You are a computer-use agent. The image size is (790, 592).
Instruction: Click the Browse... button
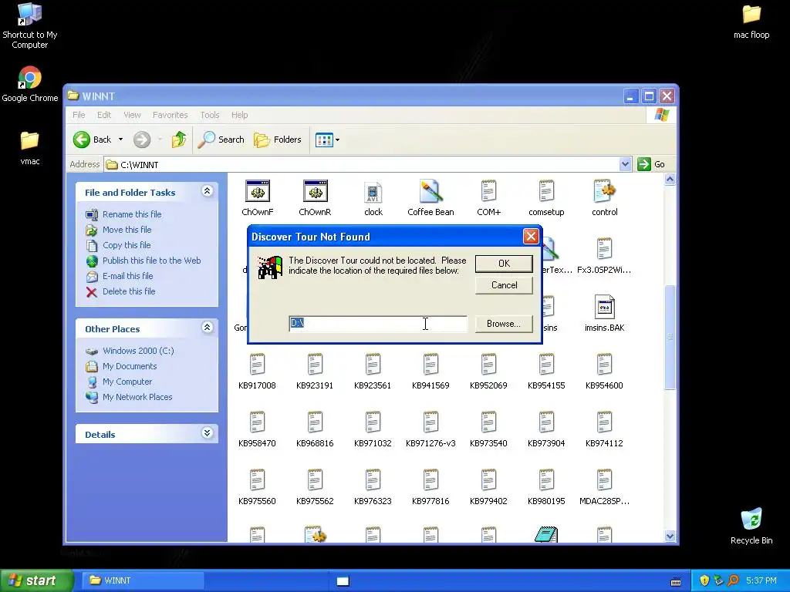pos(504,324)
